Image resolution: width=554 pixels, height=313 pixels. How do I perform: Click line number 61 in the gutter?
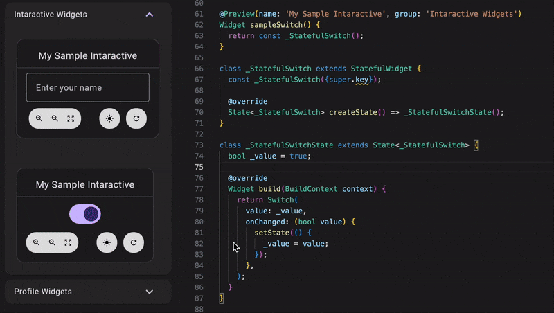pyautogui.click(x=199, y=14)
